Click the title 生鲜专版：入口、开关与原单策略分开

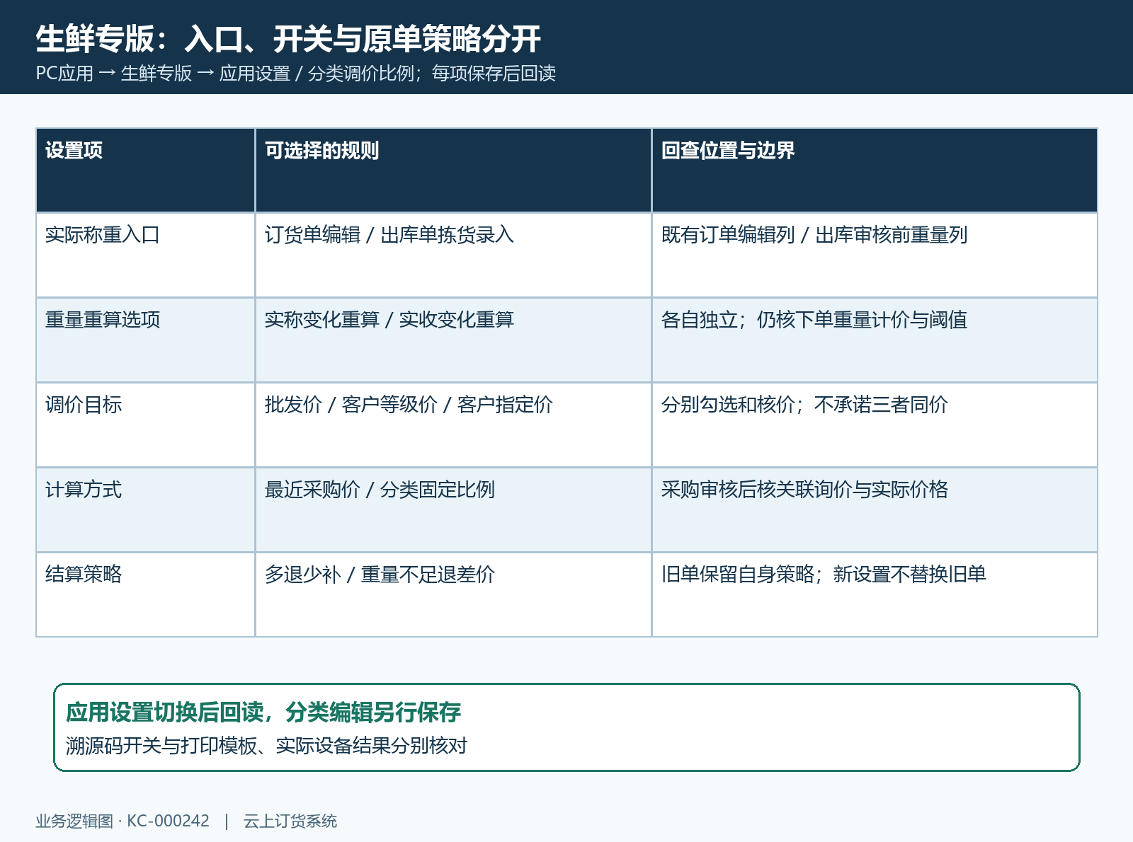288,39
